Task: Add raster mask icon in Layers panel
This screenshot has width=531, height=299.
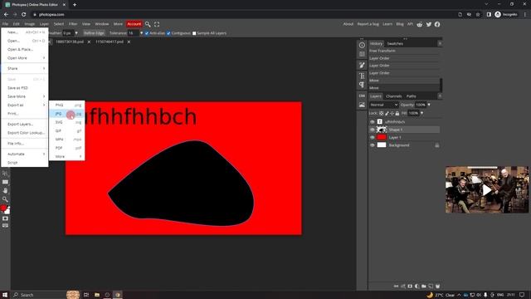Action: (x=410, y=286)
